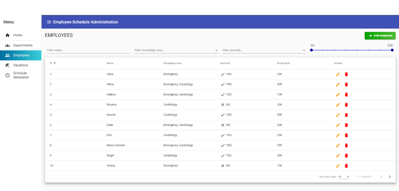This screenshot has height=191, width=399.
Task: Edit Valeria with the pencil icon
Action: pos(338,95)
